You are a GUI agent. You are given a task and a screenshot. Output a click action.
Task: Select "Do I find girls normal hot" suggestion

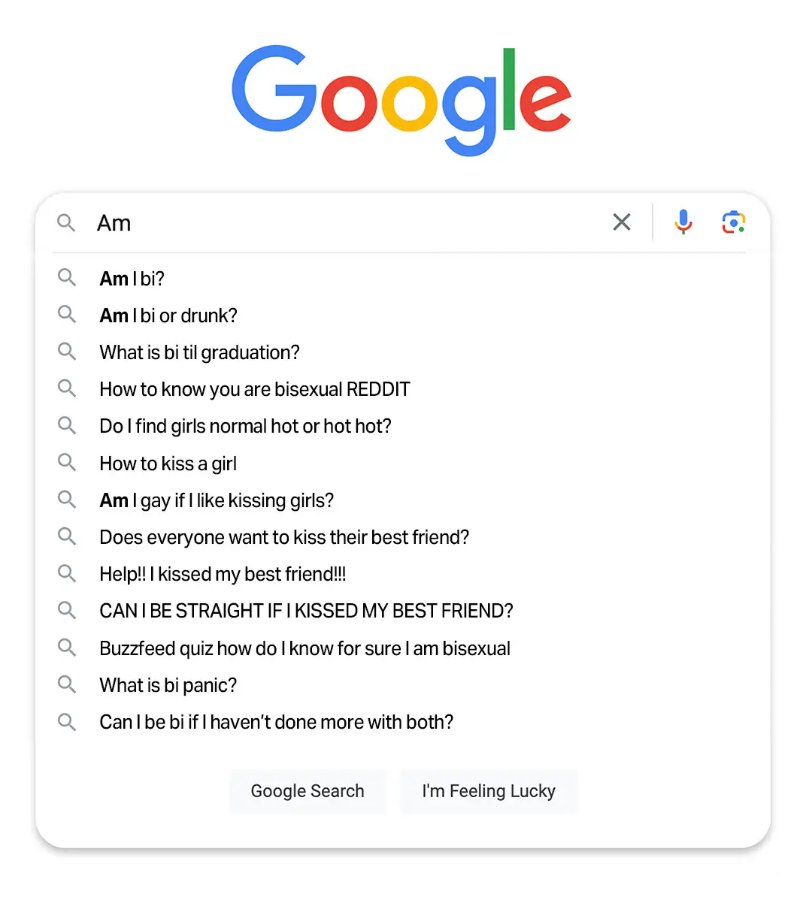point(245,426)
